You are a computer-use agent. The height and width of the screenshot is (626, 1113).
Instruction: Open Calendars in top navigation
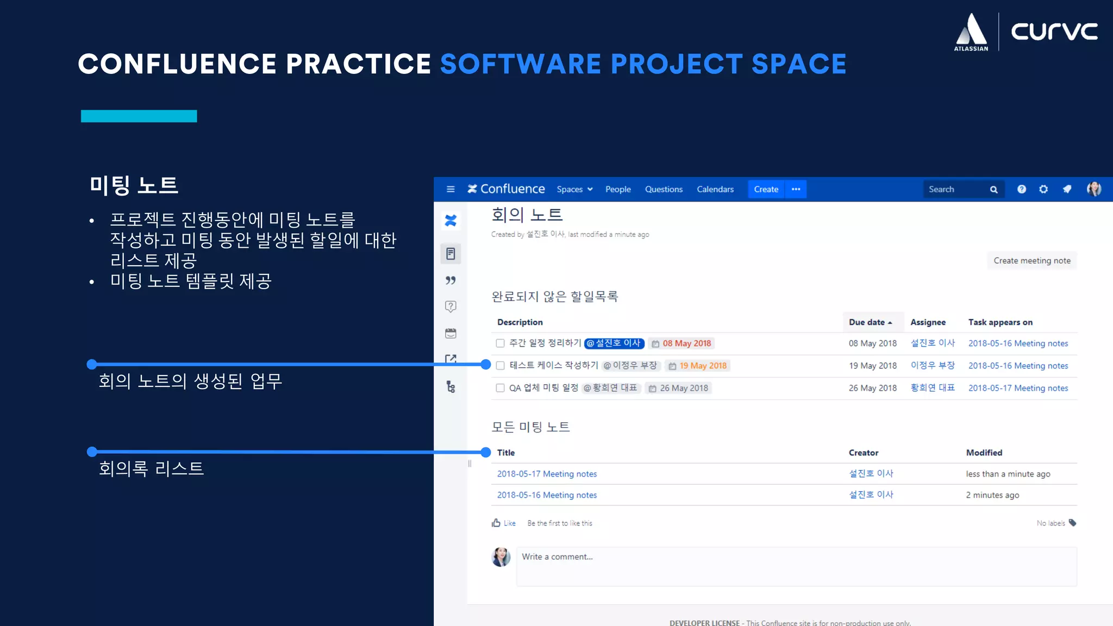coord(715,189)
